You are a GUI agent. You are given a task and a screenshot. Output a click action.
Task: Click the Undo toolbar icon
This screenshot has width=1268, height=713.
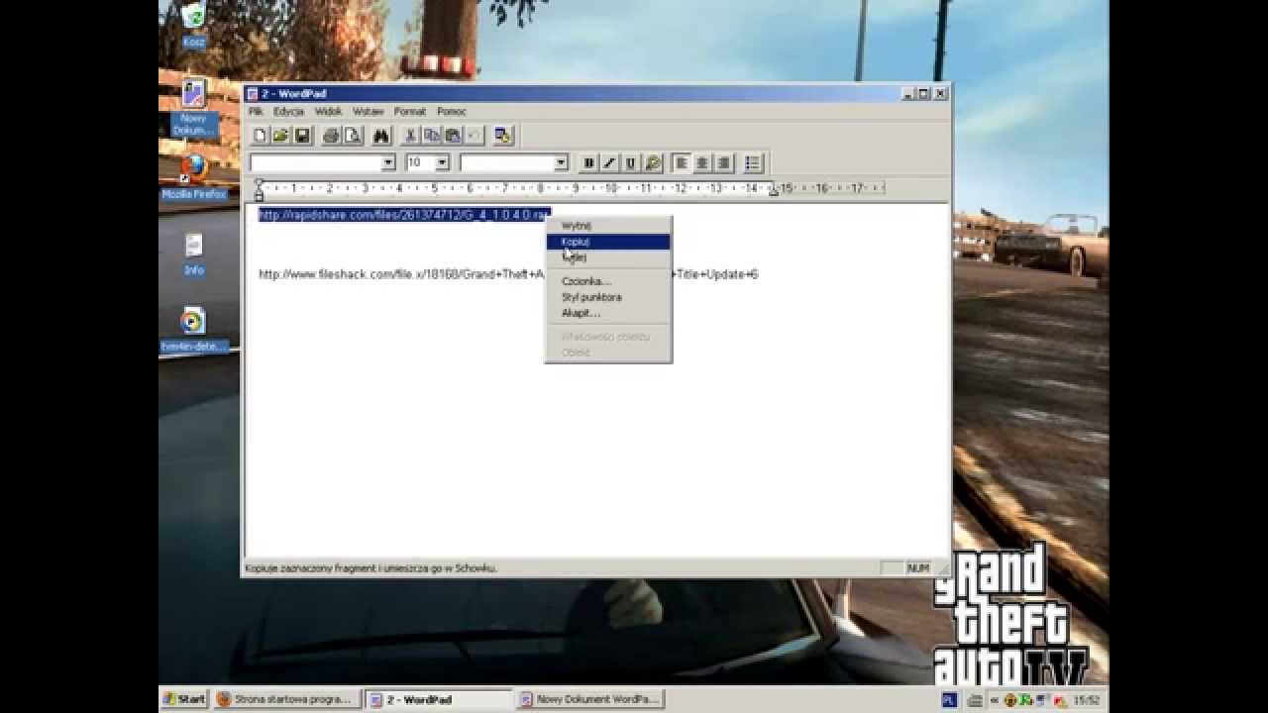point(474,136)
